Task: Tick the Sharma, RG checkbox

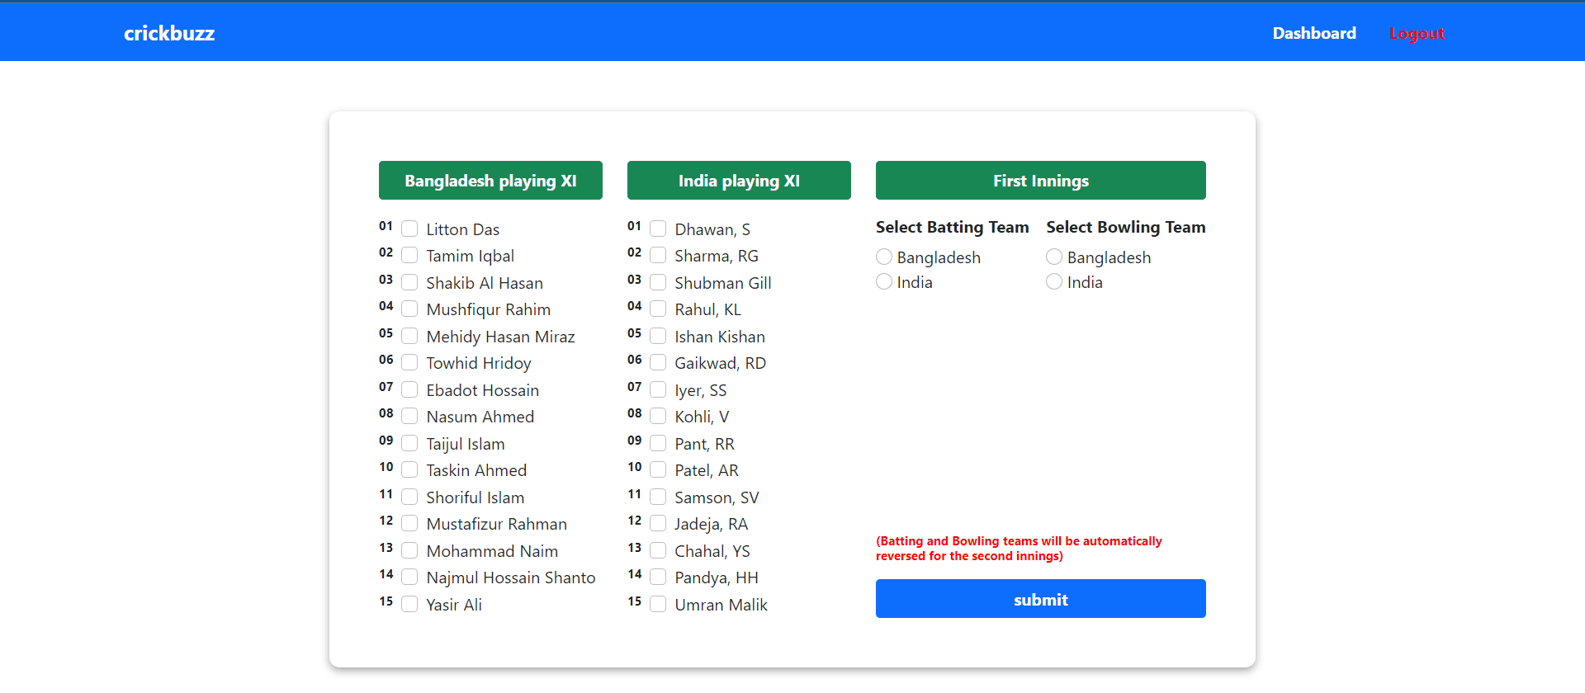Action: 658,255
